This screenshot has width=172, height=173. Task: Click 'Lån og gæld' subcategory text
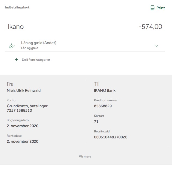(30, 48)
